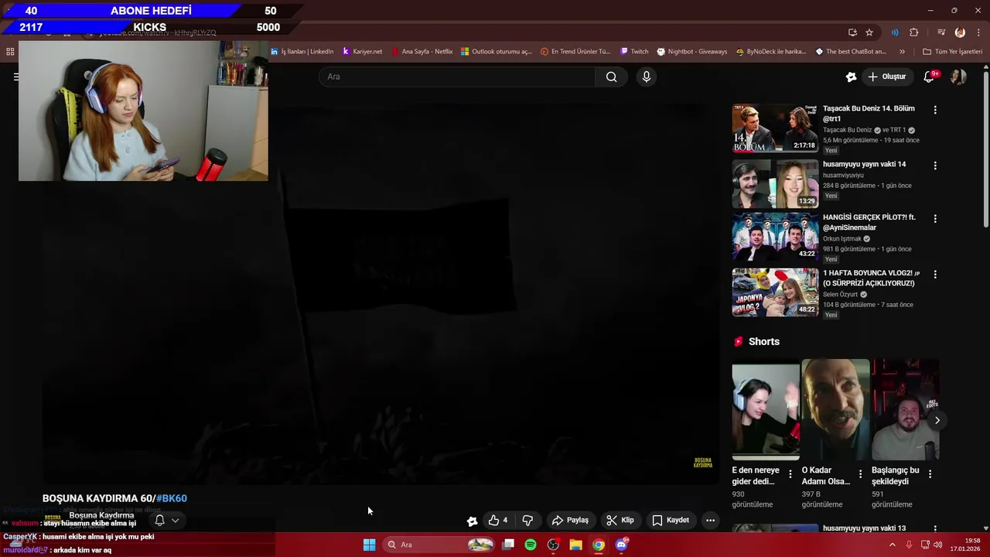Open the Ana Sayfa - Netflix bookmark
Viewport: 990px width, 557px height.
click(422, 52)
